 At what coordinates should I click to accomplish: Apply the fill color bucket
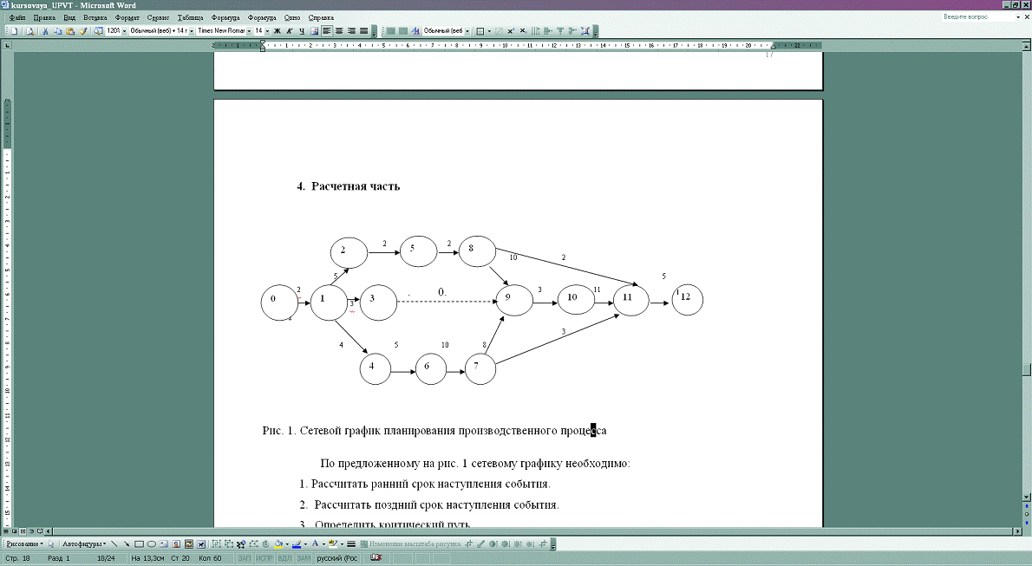pos(278,544)
